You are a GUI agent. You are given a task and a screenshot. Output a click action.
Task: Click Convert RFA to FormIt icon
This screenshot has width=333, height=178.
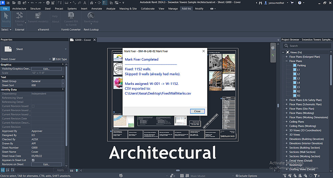71,19
